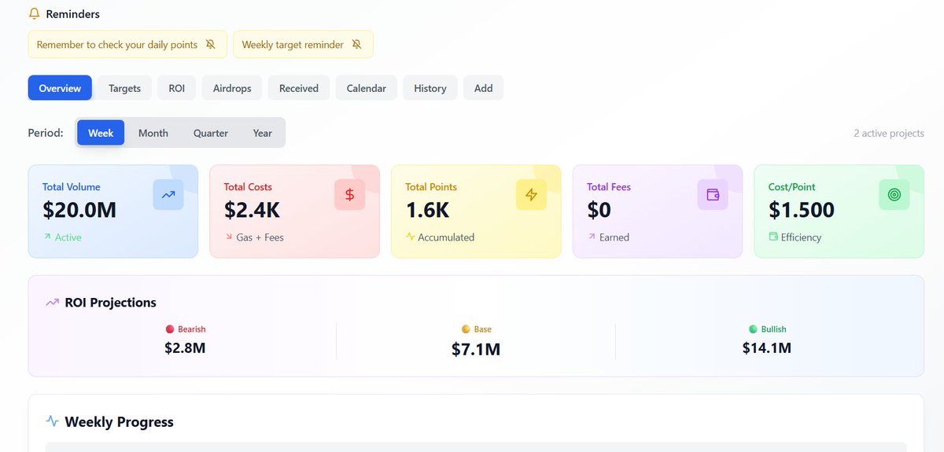Open the ROI tab
Image resolution: width=944 pixels, height=452 pixels.
(177, 88)
